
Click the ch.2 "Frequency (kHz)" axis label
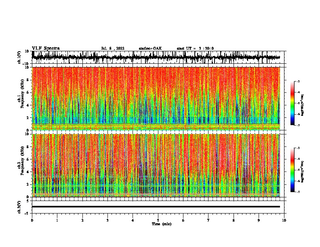pyautogui.click(x=22, y=161)
